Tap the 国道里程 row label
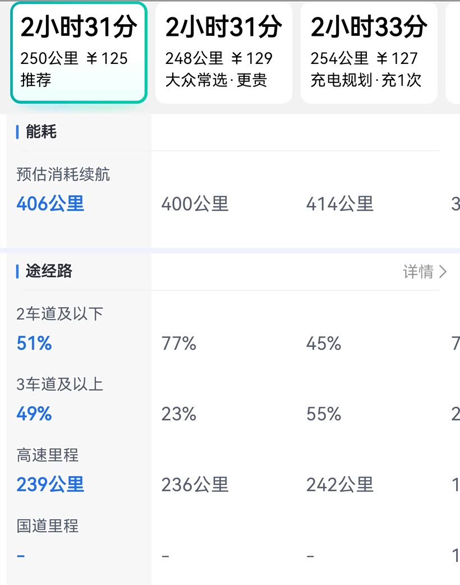 point(48,526)
